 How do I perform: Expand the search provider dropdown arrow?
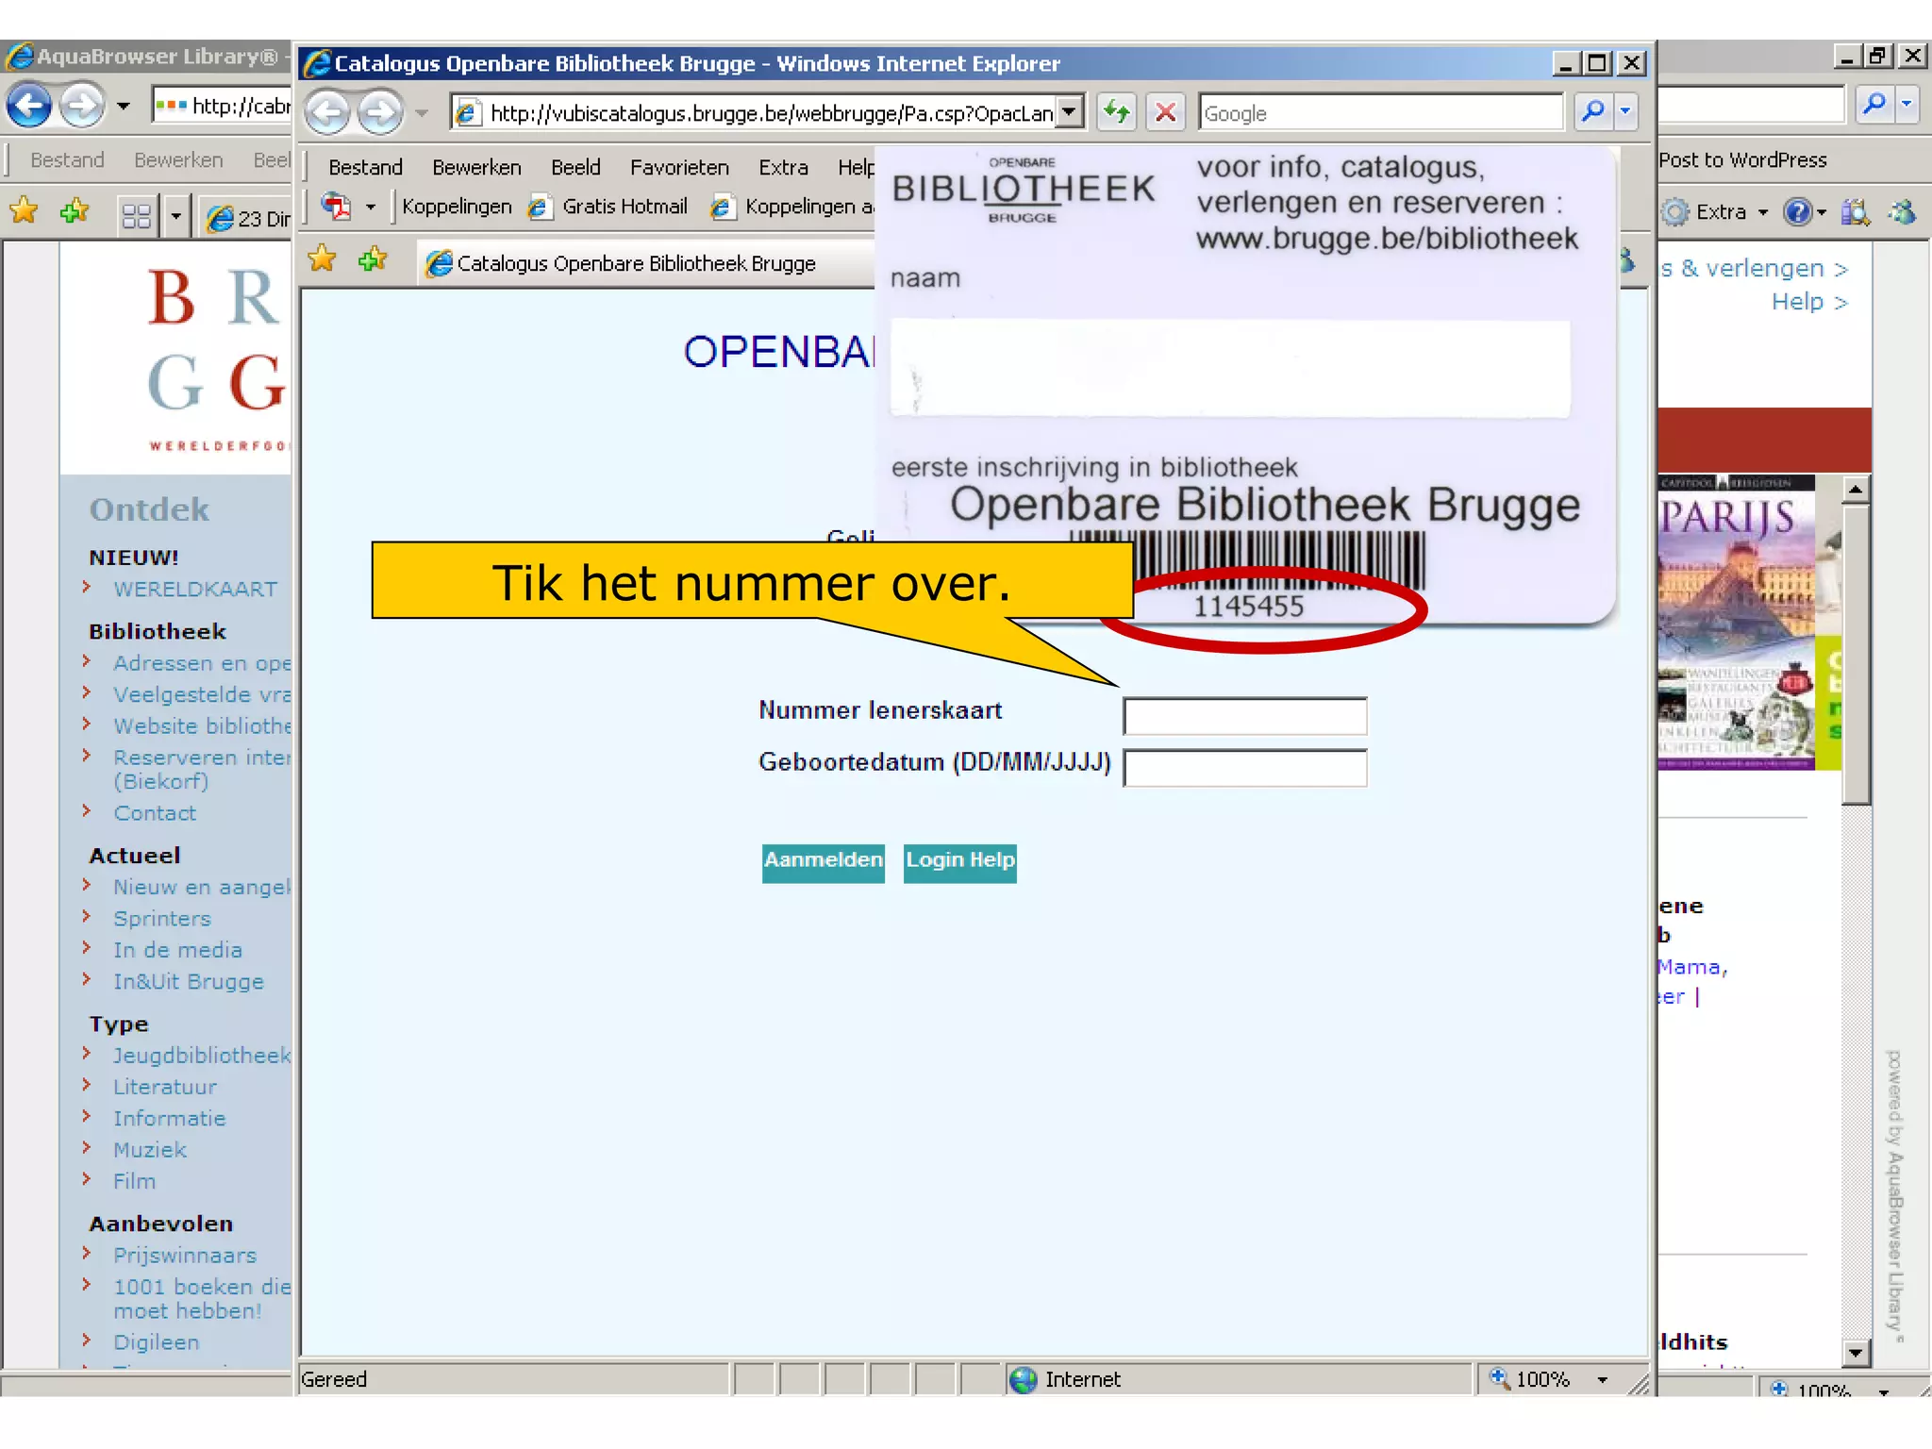click(x=1625, y=112)
